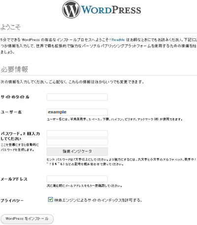Focus the site title input field
197x225 pixels.
coord(77,97)
